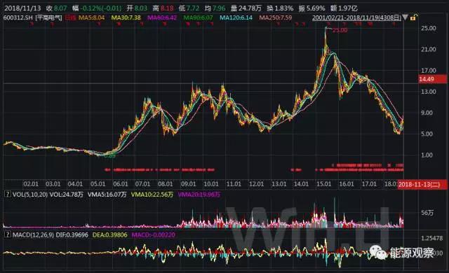Click the MA120:6.14 cyan label
The image size is (449, 273).
[x=236, y=17]
